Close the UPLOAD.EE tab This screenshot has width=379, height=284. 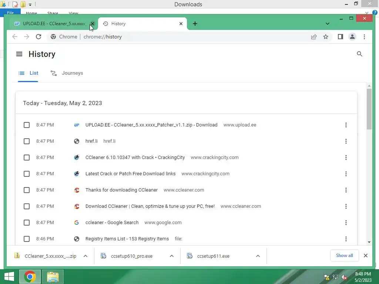92,24
